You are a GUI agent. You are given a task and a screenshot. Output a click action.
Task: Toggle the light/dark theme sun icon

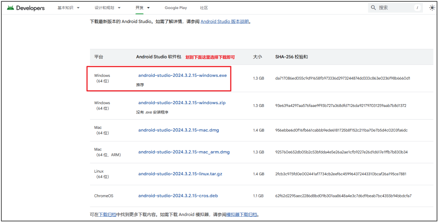point(432,8)
